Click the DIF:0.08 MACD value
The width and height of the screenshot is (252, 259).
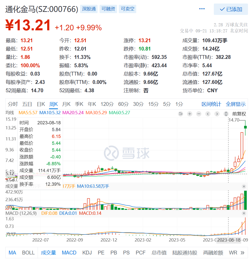(49, 213)
